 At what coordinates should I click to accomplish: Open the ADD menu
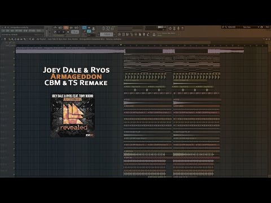coord(12,30)
